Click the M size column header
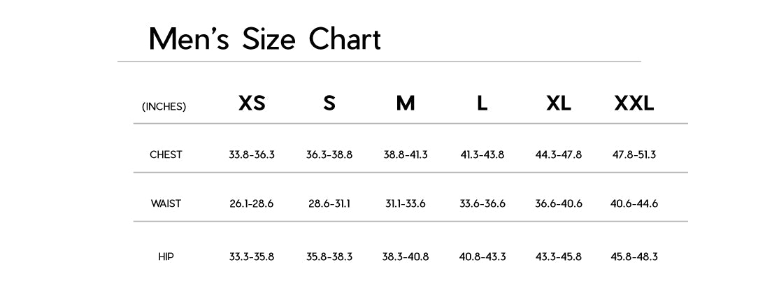The width and height of the screenshot is (758, 288). [x=406, y=103]
